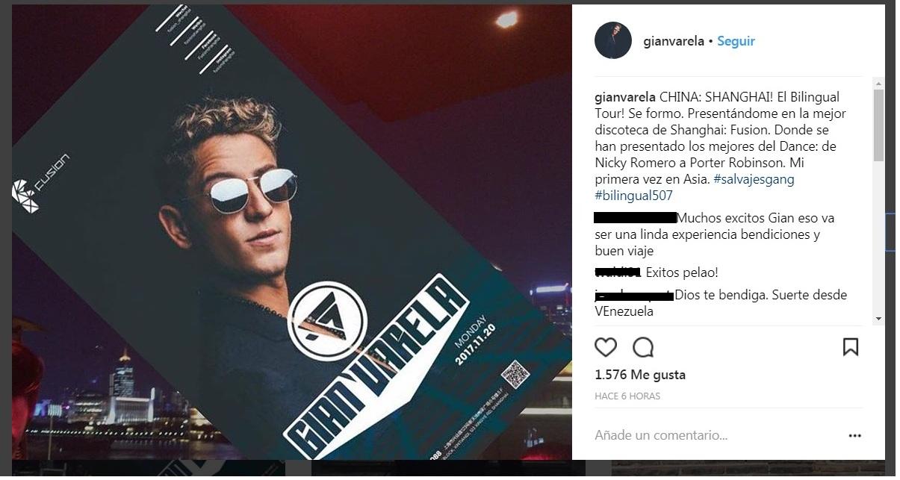
Task: Click the circular GV emblem on poster
Action: [327, 321]
